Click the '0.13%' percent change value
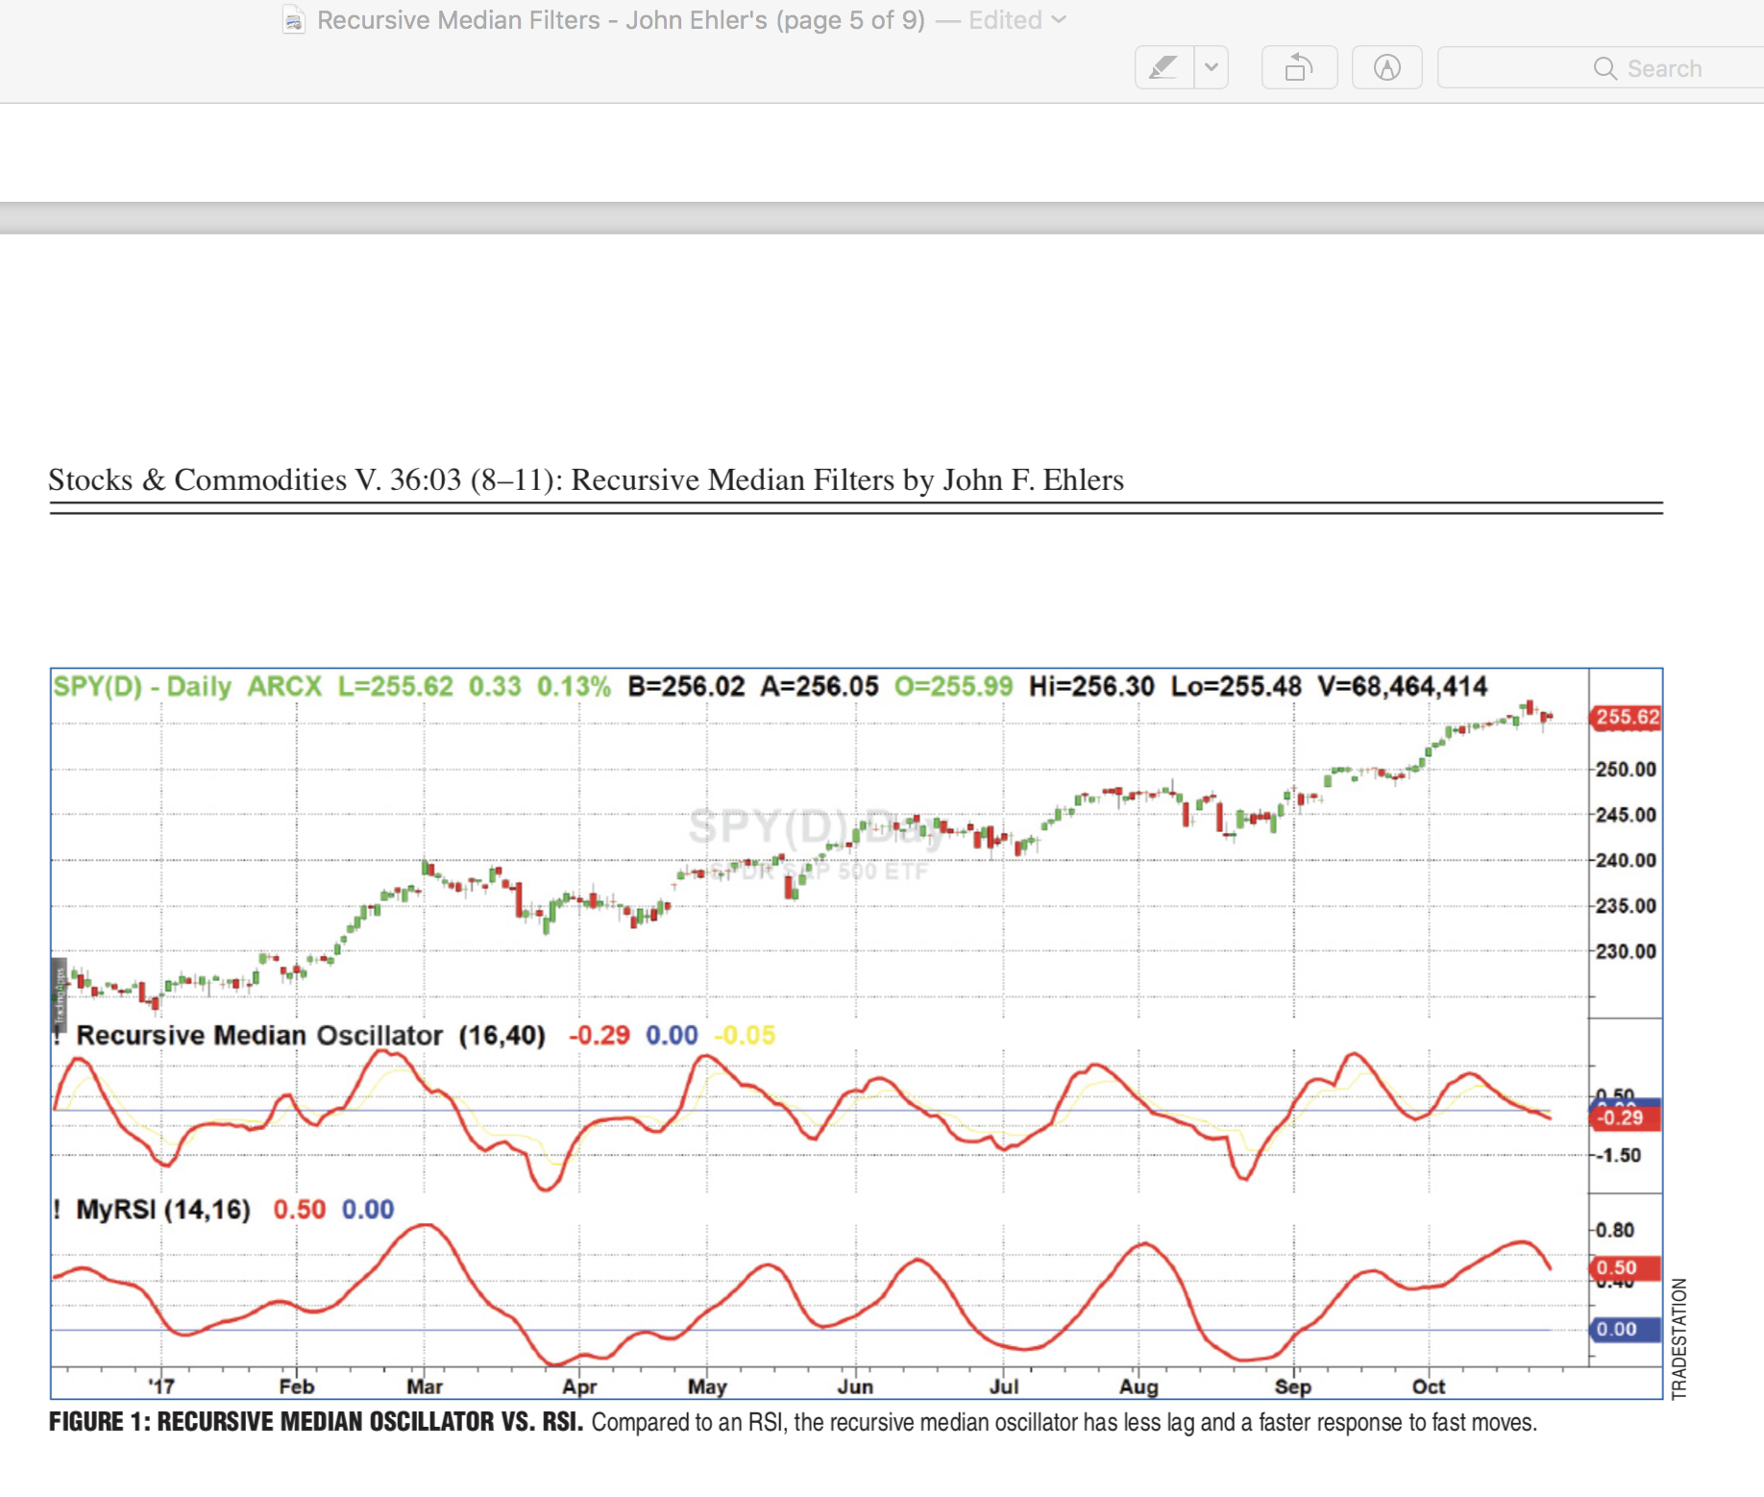1764x1497 pixels. pyautogui.click(x=574, y=686)
